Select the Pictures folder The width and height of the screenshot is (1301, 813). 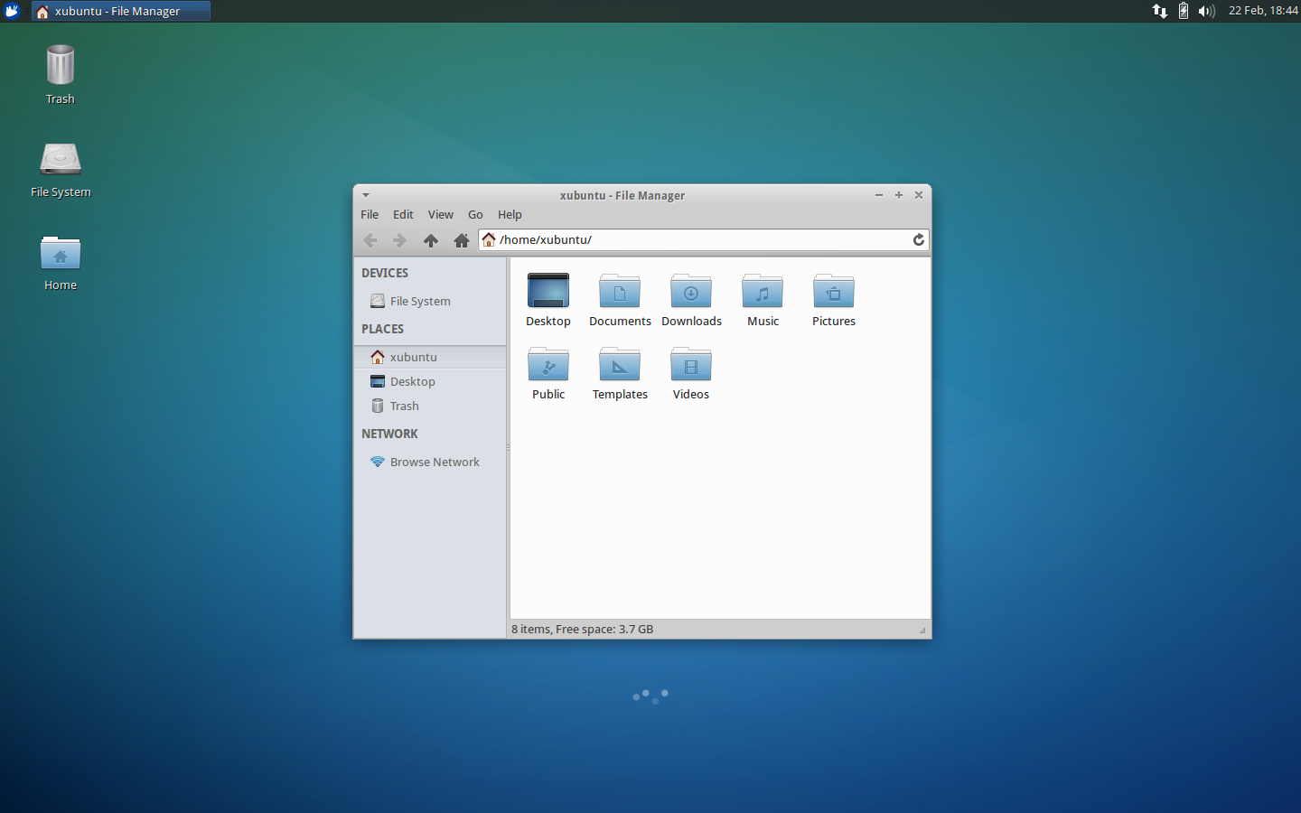pos(833,293)
